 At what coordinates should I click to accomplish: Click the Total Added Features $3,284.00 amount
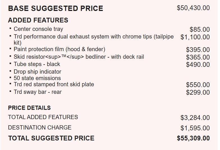[195, 118]
